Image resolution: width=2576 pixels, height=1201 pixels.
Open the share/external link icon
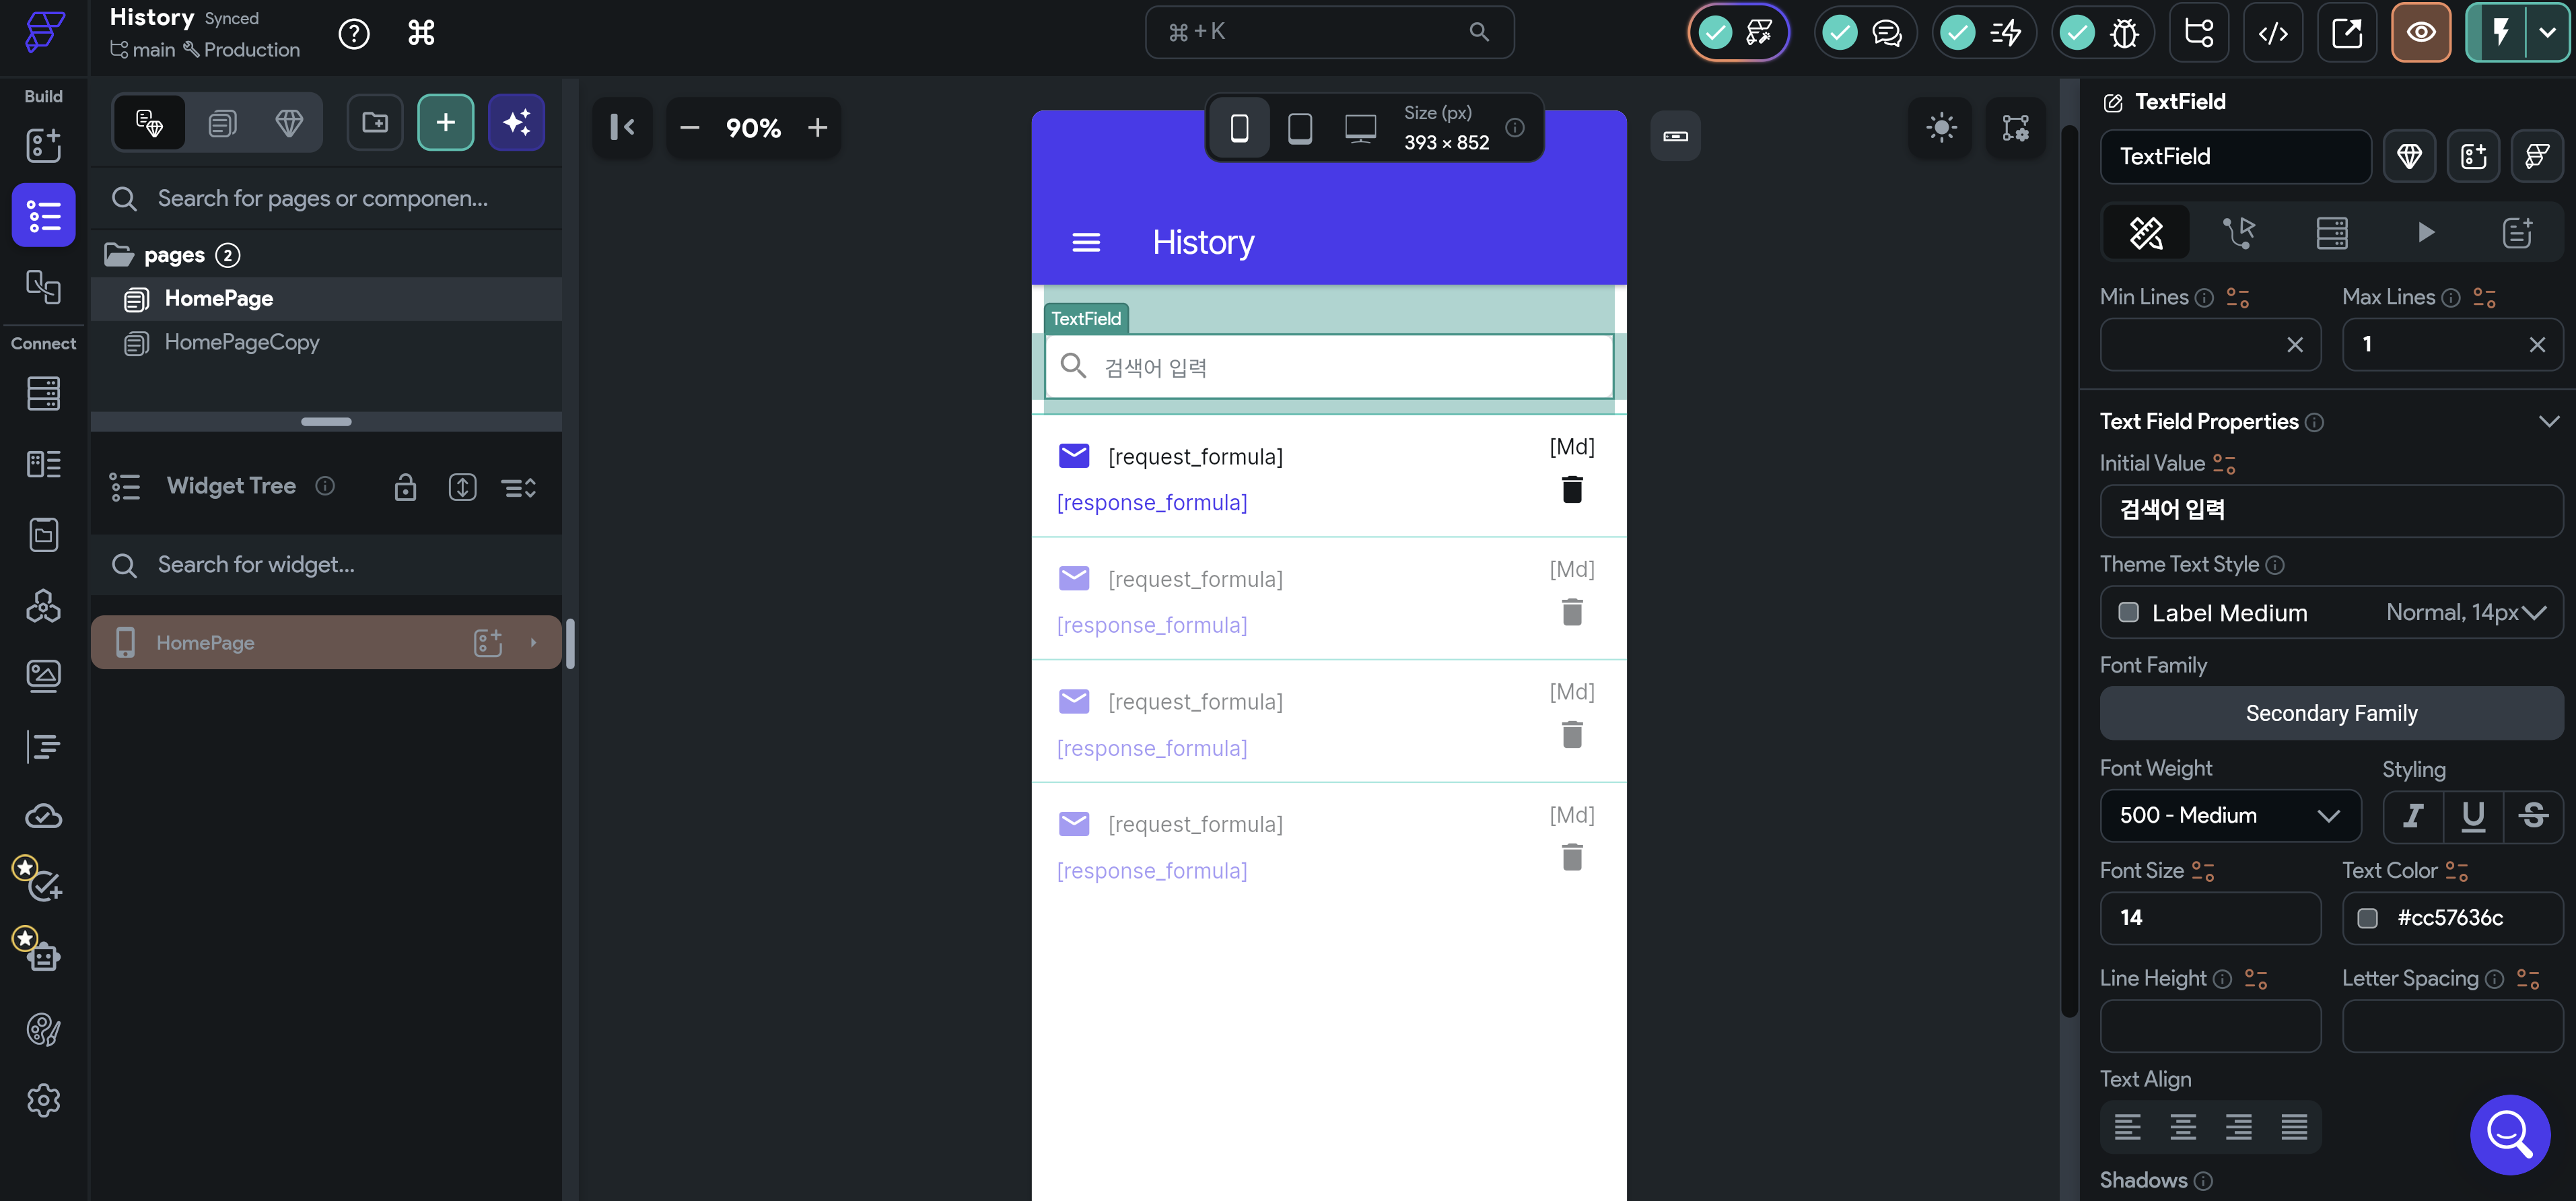click(2347, 33)
